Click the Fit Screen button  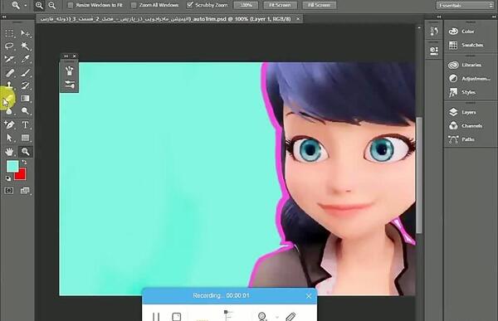pos(281,5)
